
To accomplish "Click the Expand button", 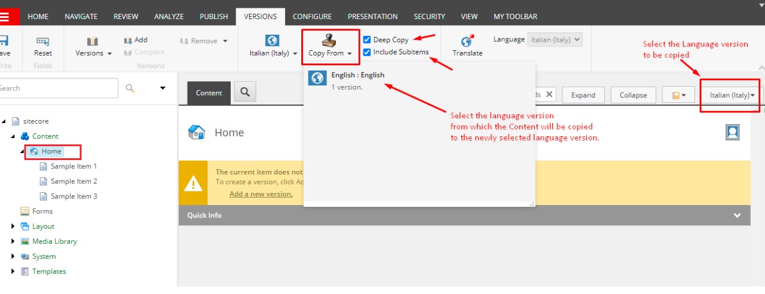I will 583,95.
